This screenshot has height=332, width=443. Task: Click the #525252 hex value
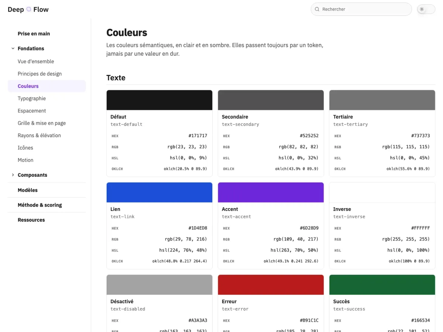(x=309, y=136)
